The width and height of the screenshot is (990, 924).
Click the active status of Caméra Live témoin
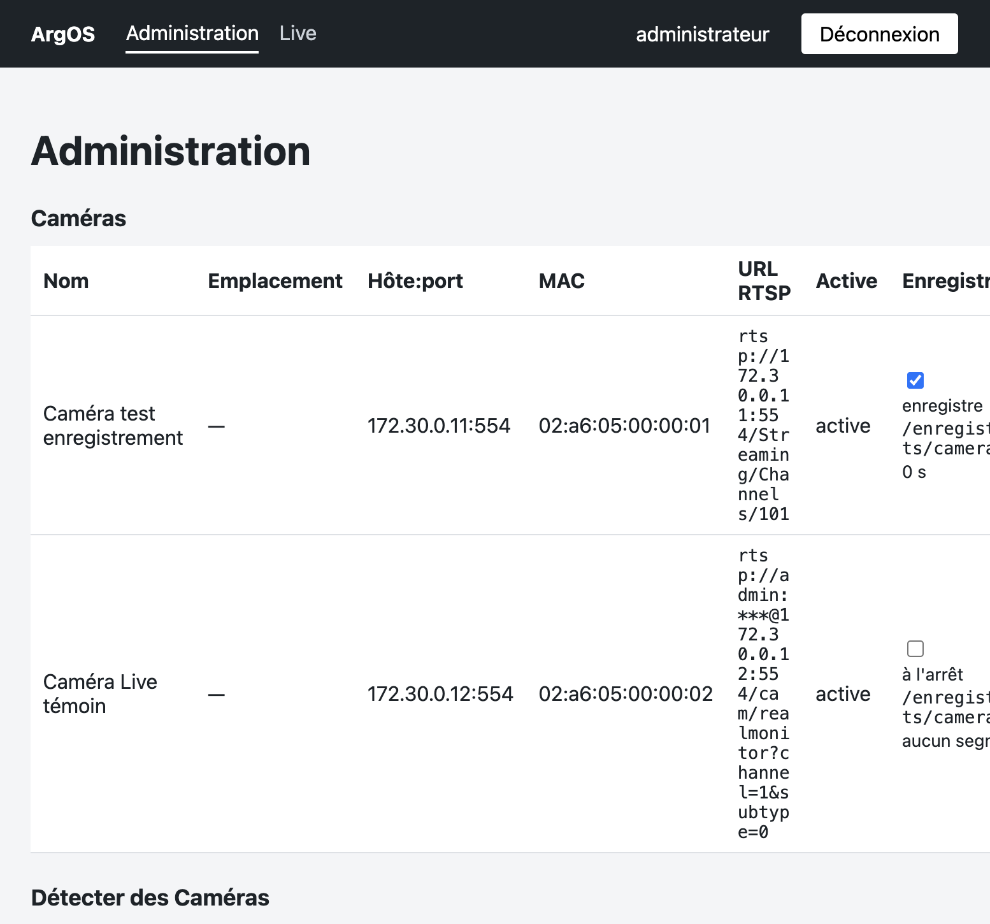(x=843, y=694)
